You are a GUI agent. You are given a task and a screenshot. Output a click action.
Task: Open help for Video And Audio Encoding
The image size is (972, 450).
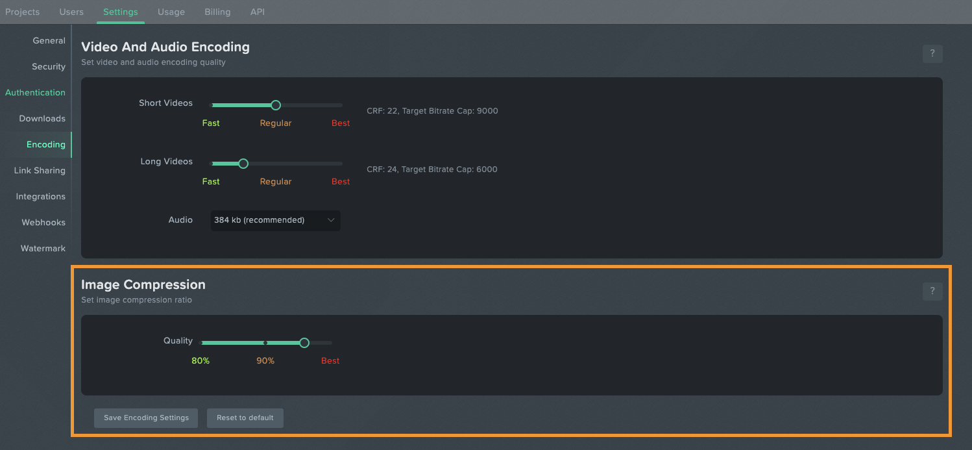[x=932, y=54]
